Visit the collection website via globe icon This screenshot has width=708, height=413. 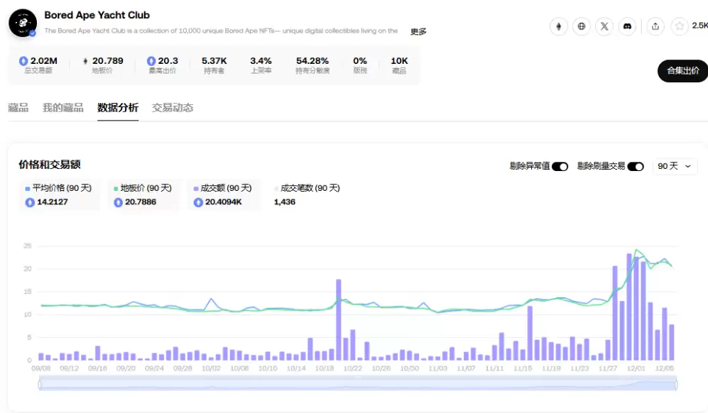point(582,26)
